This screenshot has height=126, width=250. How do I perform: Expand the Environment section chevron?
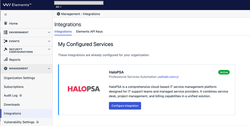[x=49, y=32]
